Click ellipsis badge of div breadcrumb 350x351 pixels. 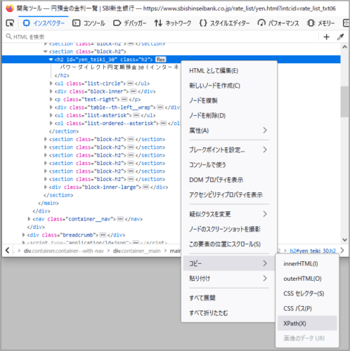click(x=103, y=234)
